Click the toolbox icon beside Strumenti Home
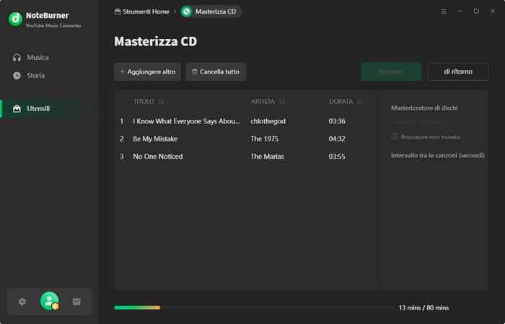This screenshot has width=505, height=324. click(x=118, y=12)
